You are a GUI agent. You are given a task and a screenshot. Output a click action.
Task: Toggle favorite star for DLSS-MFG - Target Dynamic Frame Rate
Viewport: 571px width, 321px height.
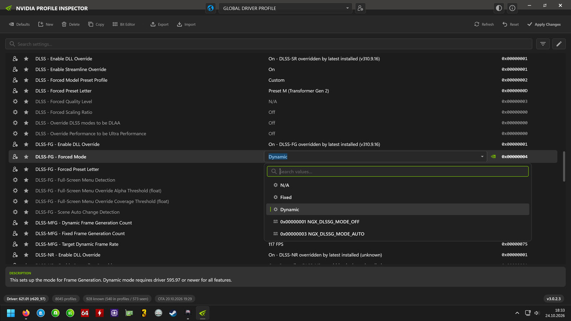pos(26,244)
